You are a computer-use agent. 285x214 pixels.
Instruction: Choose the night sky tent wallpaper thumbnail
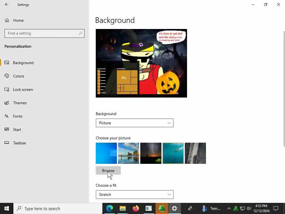point(151,153)
